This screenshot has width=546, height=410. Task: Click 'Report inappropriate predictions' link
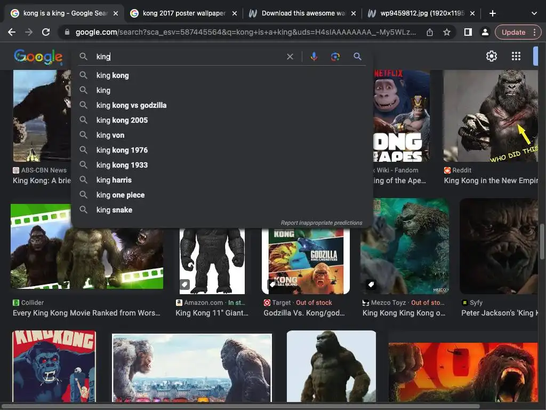(322, 223)
